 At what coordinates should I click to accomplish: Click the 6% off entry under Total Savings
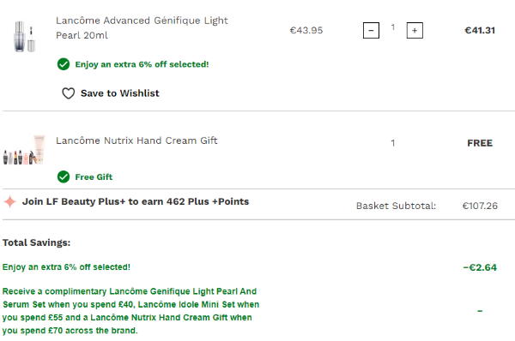pyautogui.click(x=66, y=267)
